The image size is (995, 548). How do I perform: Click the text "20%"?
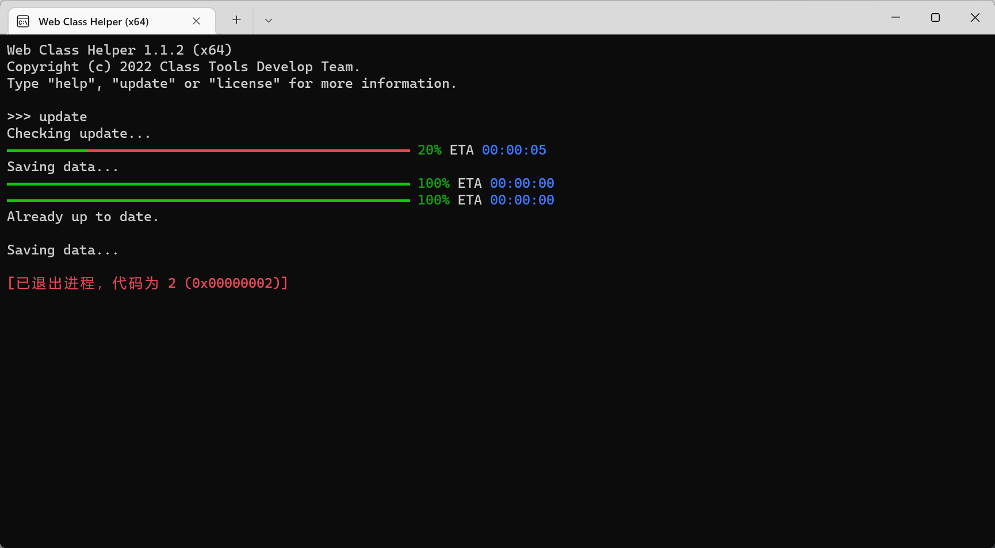pos(430,150)
